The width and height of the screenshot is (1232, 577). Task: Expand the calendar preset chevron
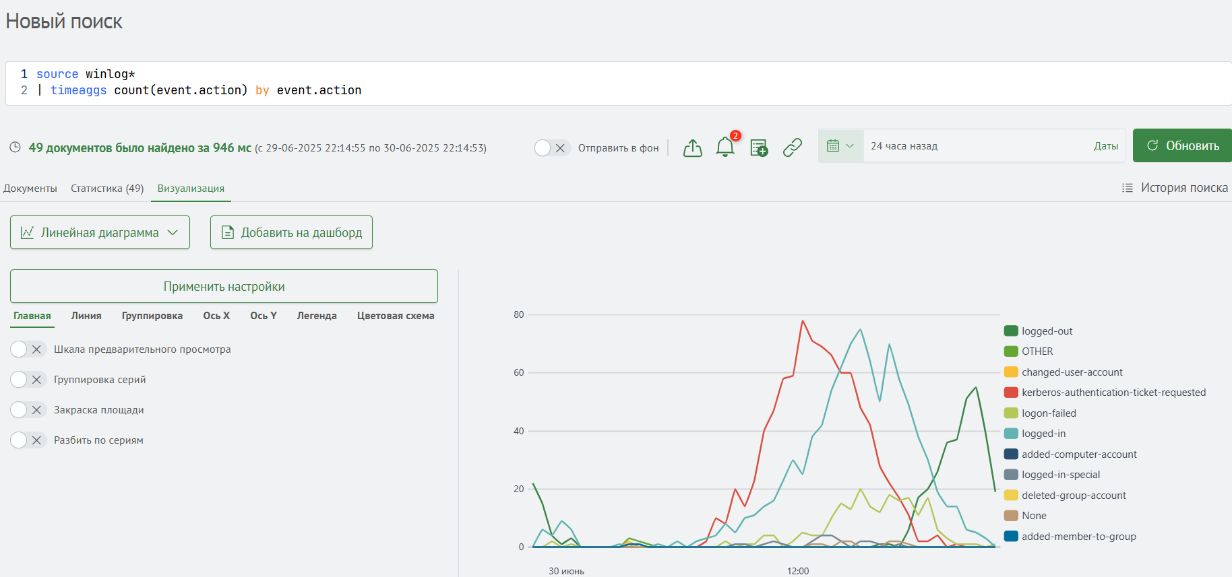click(x=850, y=146)
